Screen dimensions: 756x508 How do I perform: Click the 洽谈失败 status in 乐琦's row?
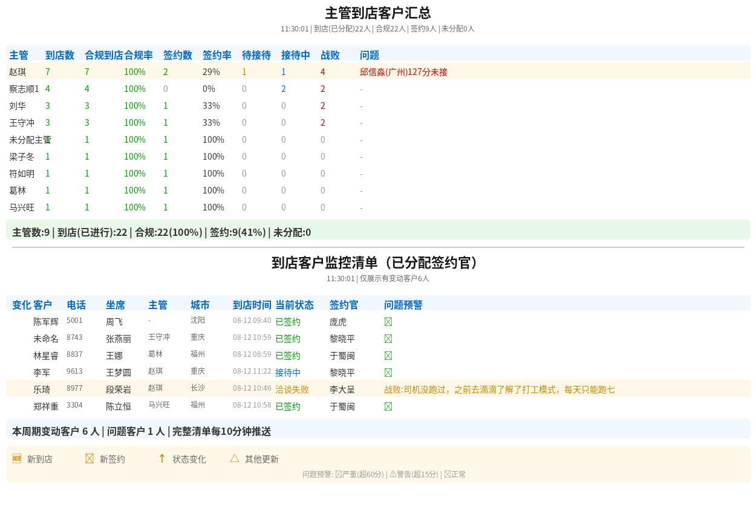tap(292, 389)
